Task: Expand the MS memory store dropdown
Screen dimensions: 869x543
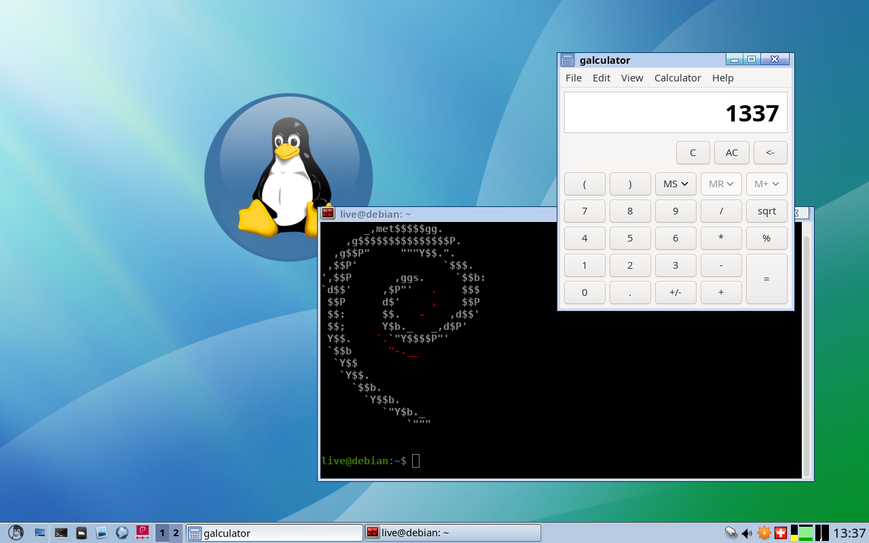Action: pyautogui.click(x=676, y=184)
